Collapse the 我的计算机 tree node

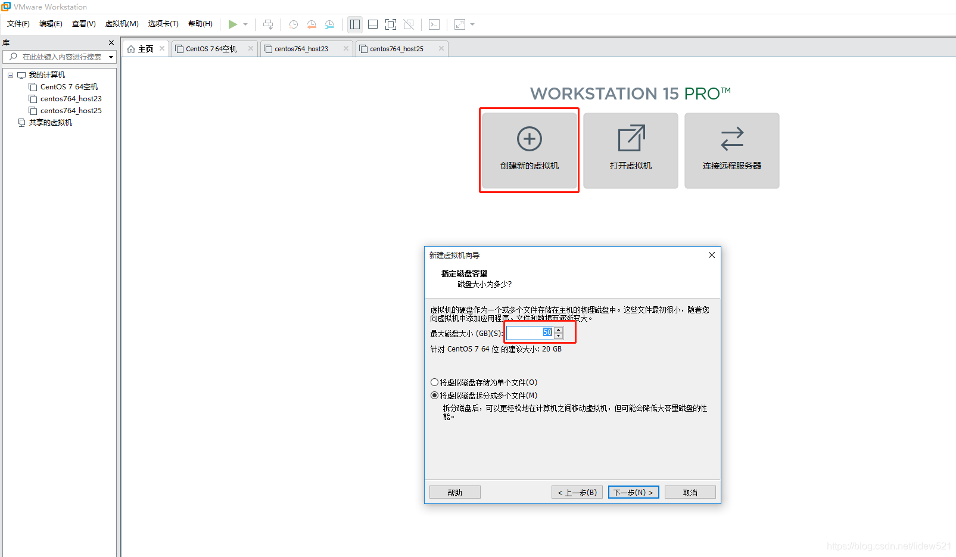click(x=10, y=75)
